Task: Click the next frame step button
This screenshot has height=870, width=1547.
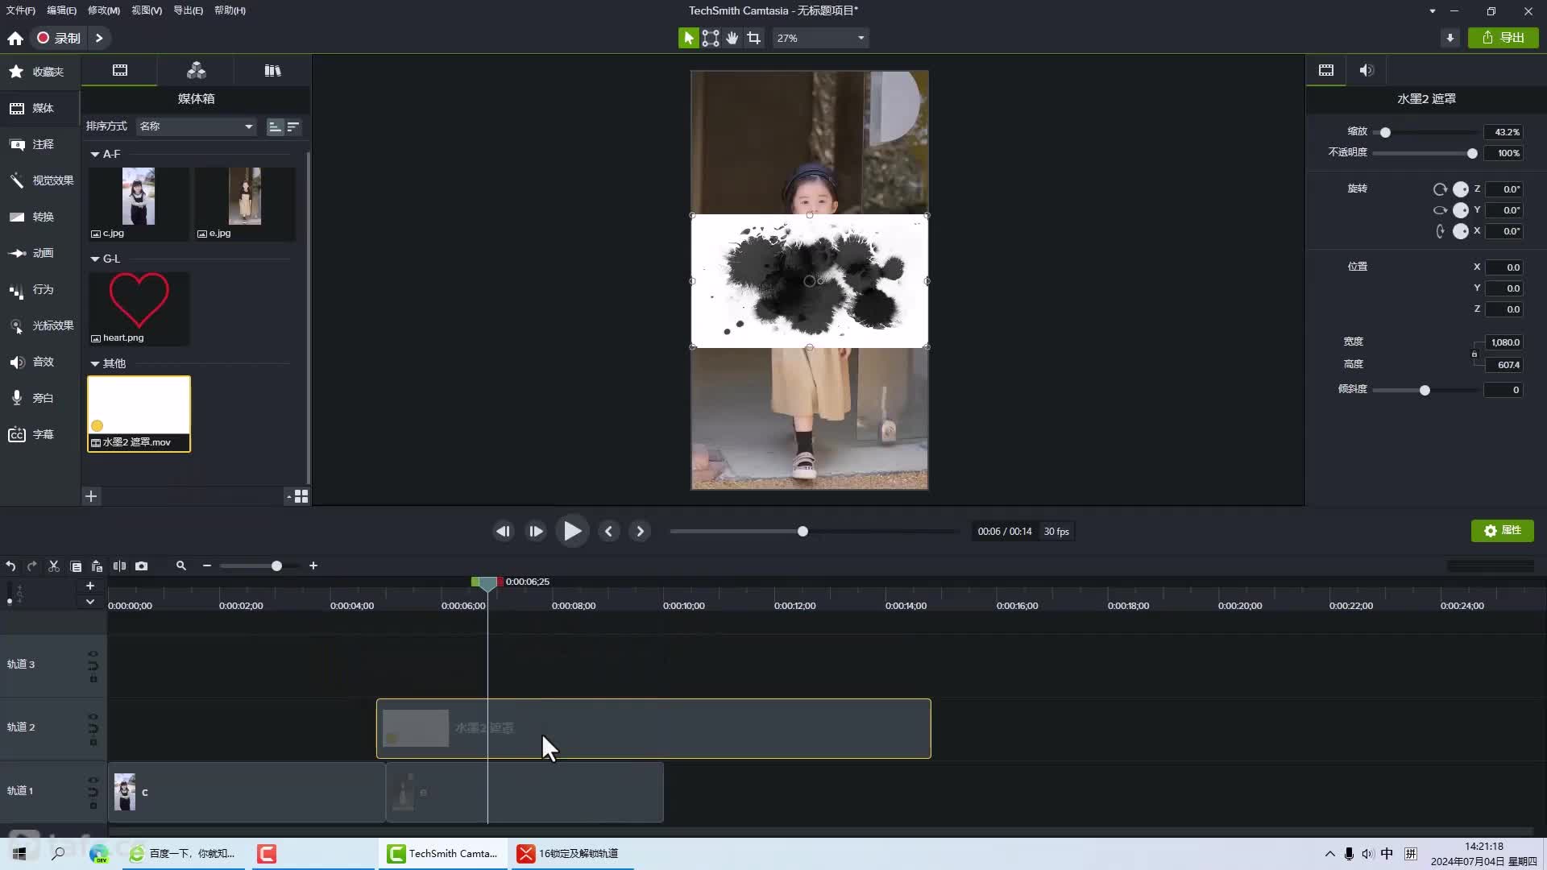Action: (x=536, y=532)
